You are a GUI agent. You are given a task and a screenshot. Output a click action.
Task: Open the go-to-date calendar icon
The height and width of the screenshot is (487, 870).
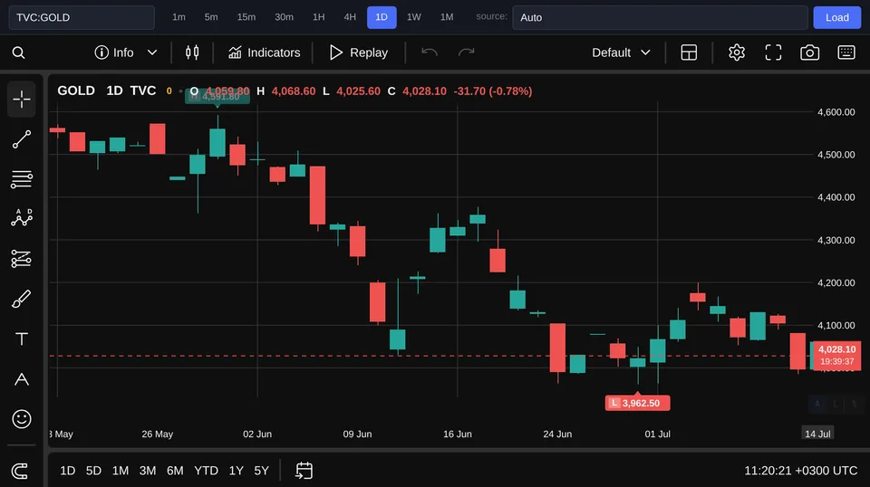pos(304,471)
